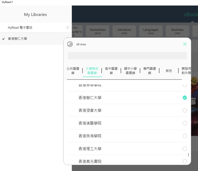
Task: Open HyRead 電子書店 in My Libraries
Action: coord(36,28)
